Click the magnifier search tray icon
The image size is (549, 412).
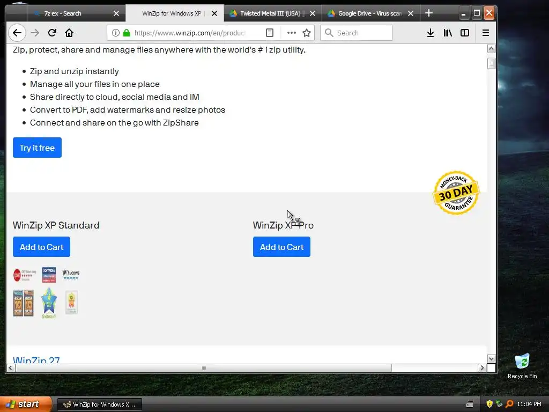coord(509,404)
